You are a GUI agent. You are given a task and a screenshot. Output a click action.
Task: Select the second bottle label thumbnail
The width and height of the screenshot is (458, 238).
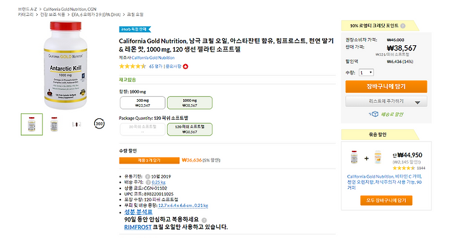point(54,124)
